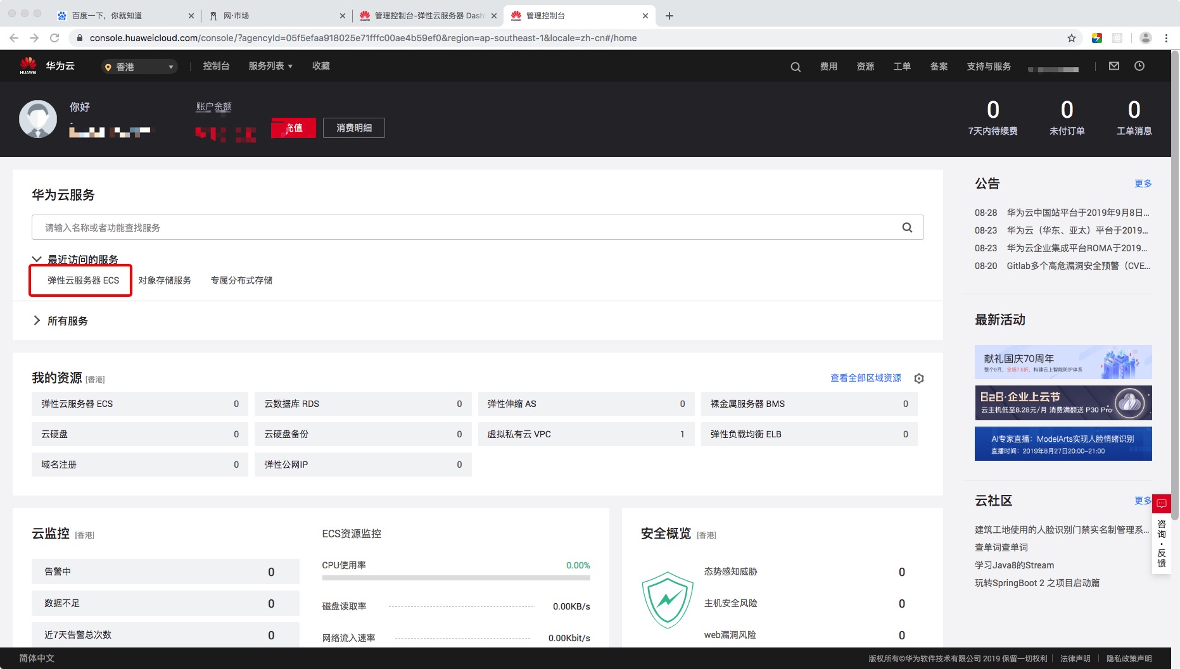
Task: Open the 收藏 nav item
Action: point(321,66)
